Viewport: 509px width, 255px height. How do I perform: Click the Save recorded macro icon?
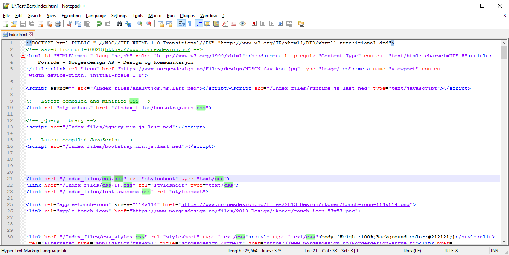click(289, 24)
